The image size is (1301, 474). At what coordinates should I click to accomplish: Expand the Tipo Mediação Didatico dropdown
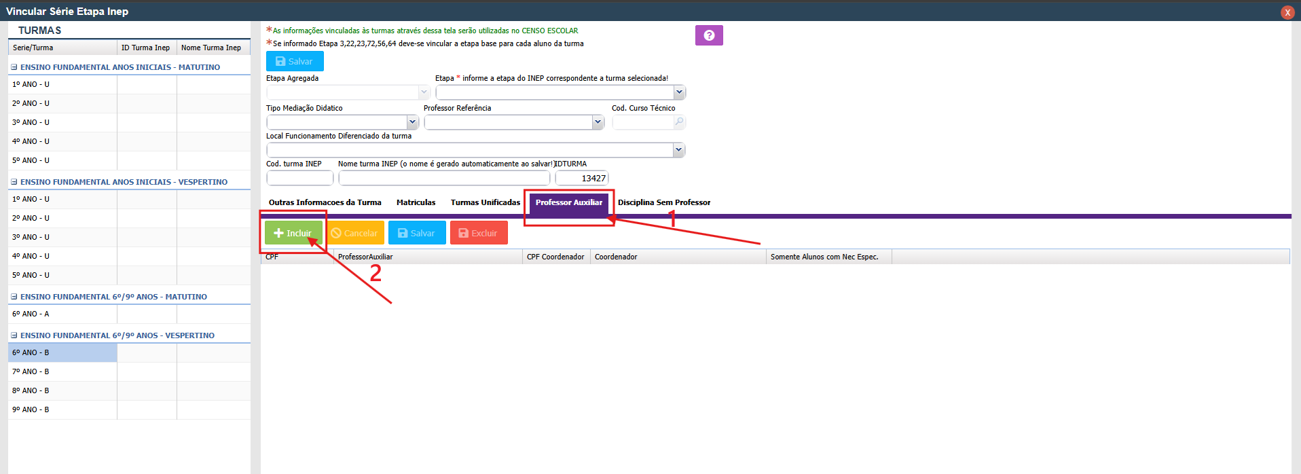pos(411,122)
